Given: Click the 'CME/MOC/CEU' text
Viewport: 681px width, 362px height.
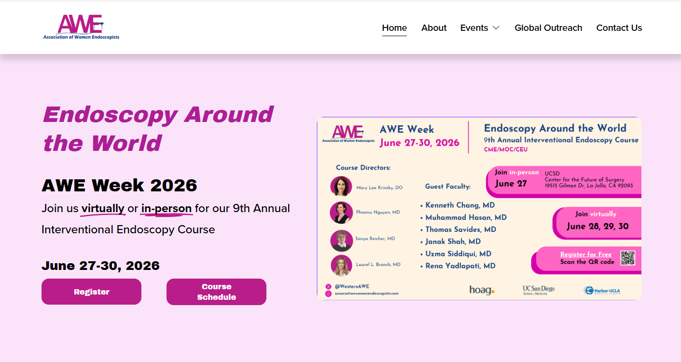Looking at the screenshot, I should (x=506, y=149).
